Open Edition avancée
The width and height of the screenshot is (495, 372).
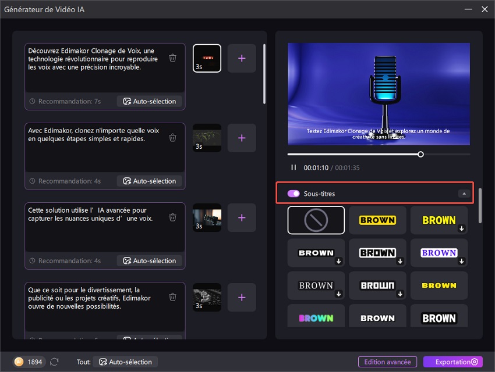387,362
